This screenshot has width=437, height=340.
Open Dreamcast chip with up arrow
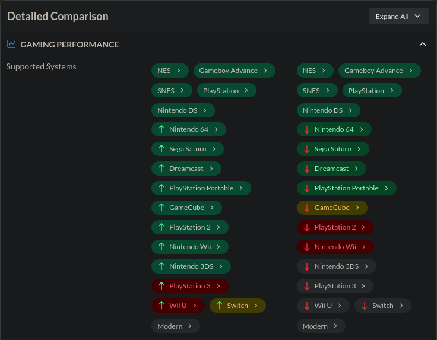[186, 169]
